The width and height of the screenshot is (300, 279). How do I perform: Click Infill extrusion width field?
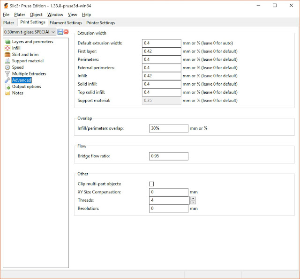click(161, 76)
